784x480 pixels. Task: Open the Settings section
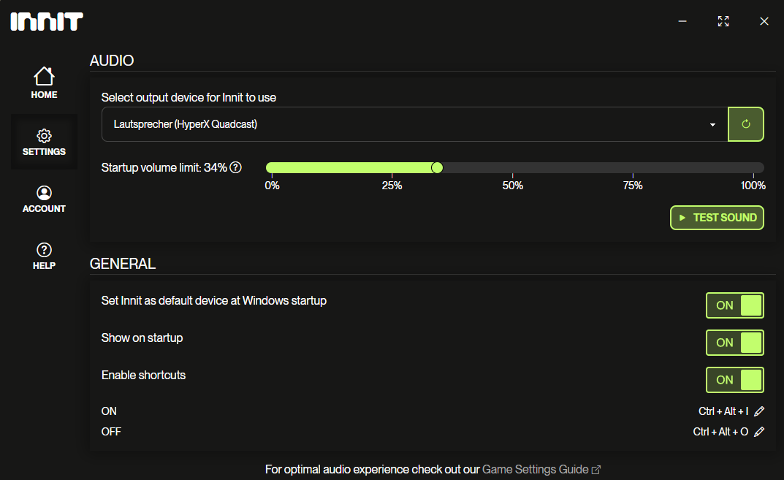[44, 142]
